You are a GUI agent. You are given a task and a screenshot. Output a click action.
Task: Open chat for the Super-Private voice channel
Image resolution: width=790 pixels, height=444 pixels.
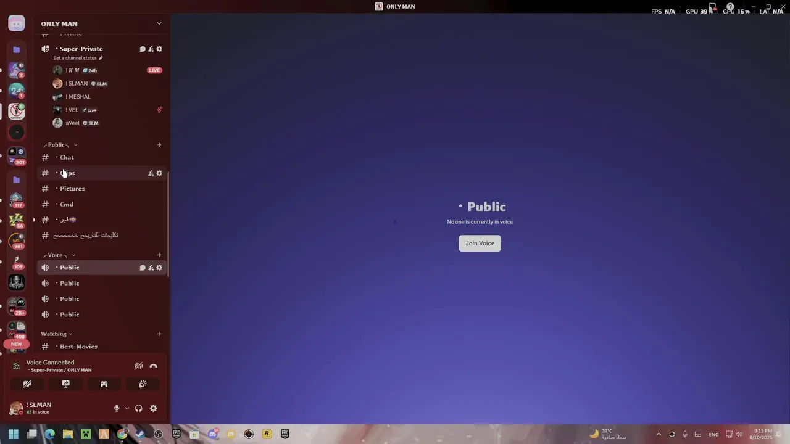click(x=143, y=49)
